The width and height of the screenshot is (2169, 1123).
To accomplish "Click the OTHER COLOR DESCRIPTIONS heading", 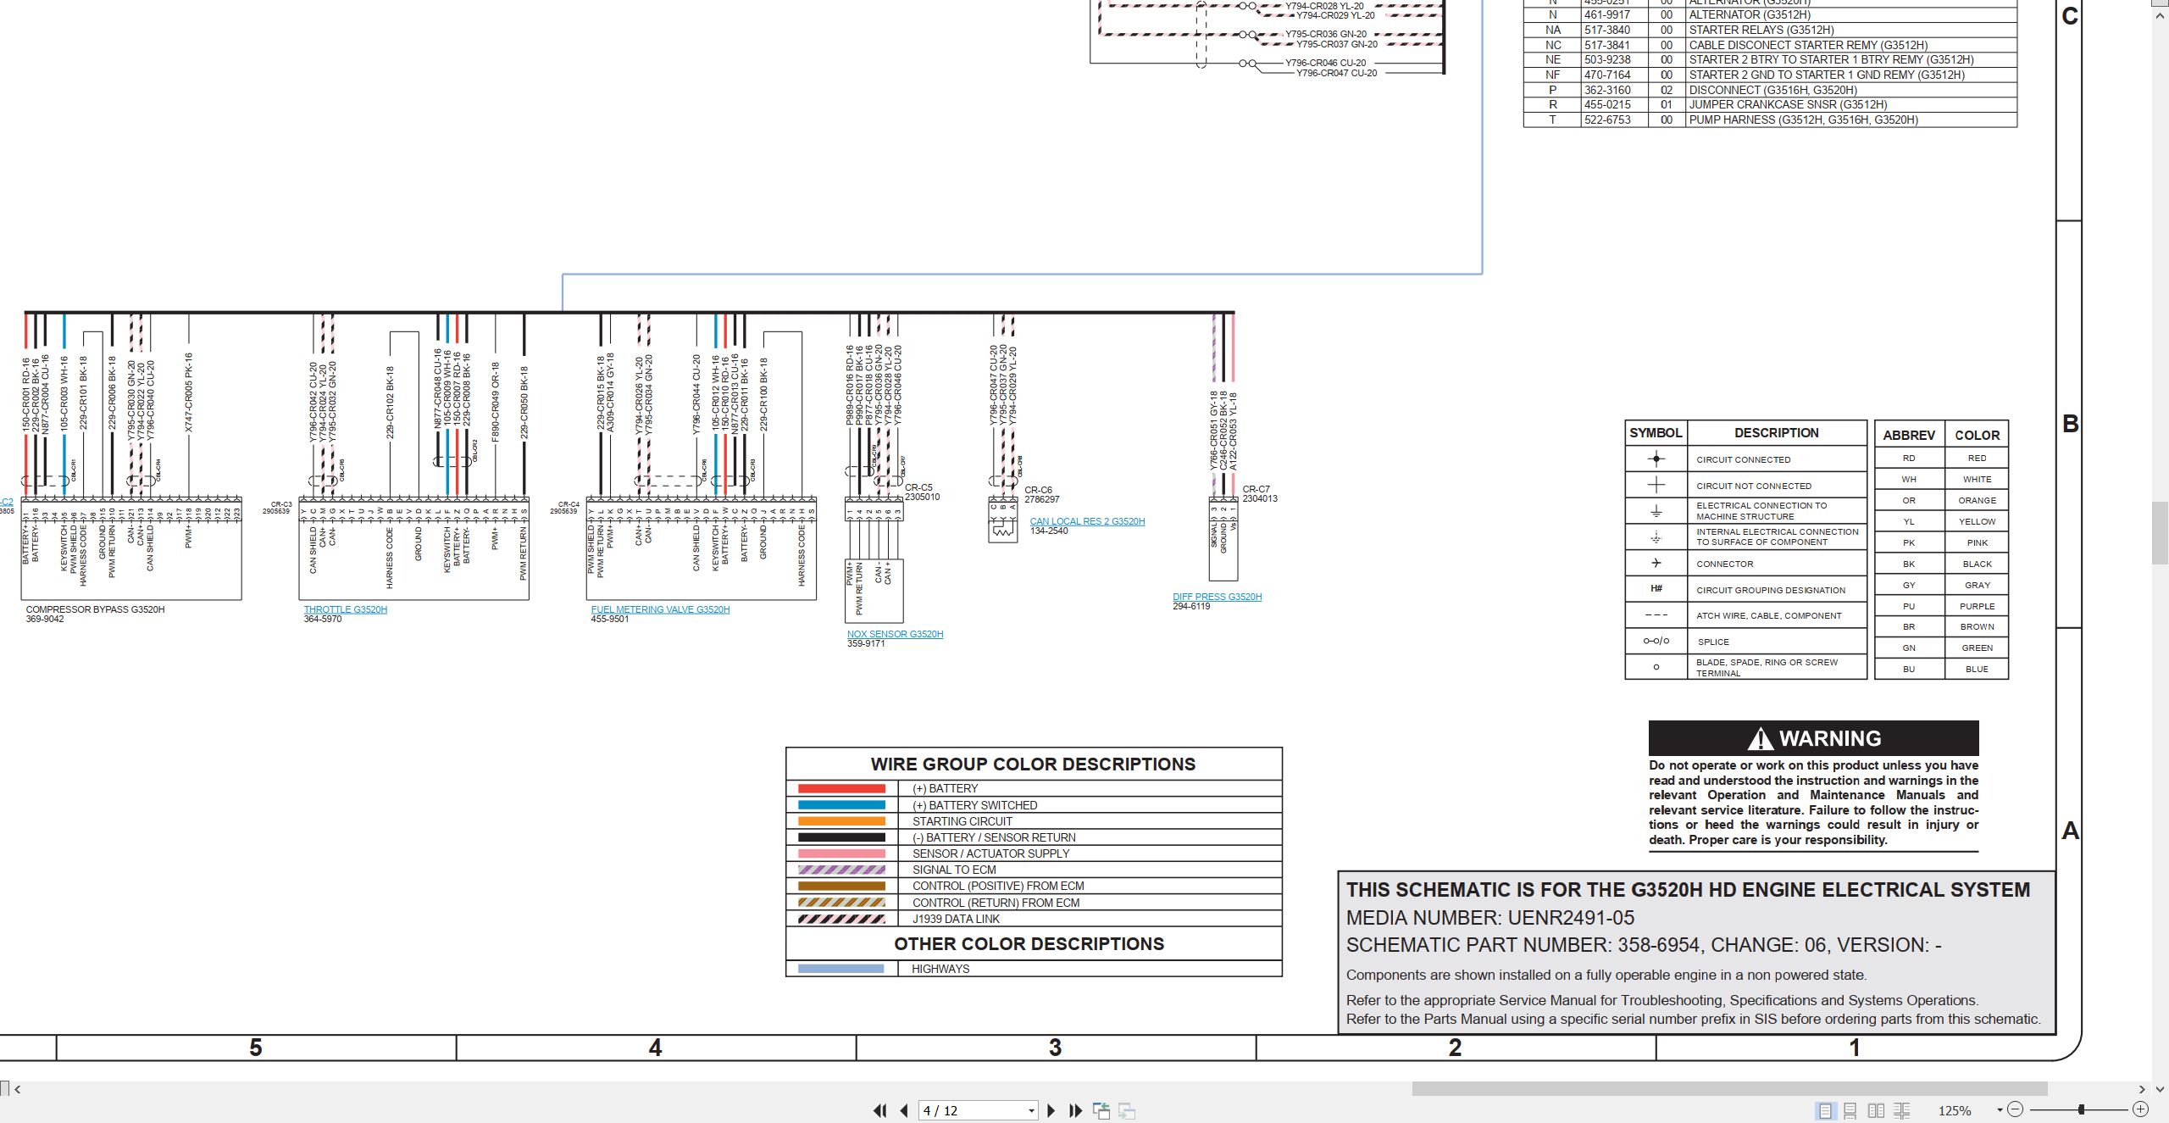I will click(1029, 943).
